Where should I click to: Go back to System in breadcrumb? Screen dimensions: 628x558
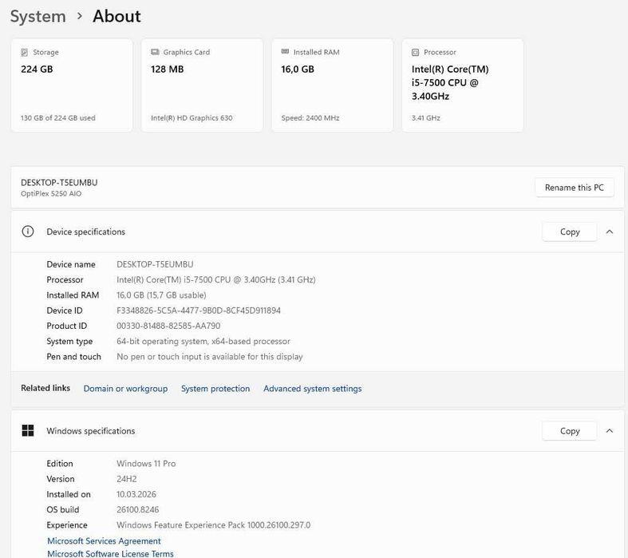38,16
